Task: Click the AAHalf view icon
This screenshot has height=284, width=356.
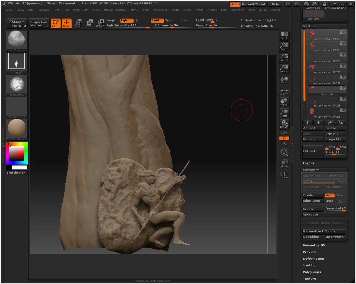Action: pyautogui.click(x=284, y=69)
